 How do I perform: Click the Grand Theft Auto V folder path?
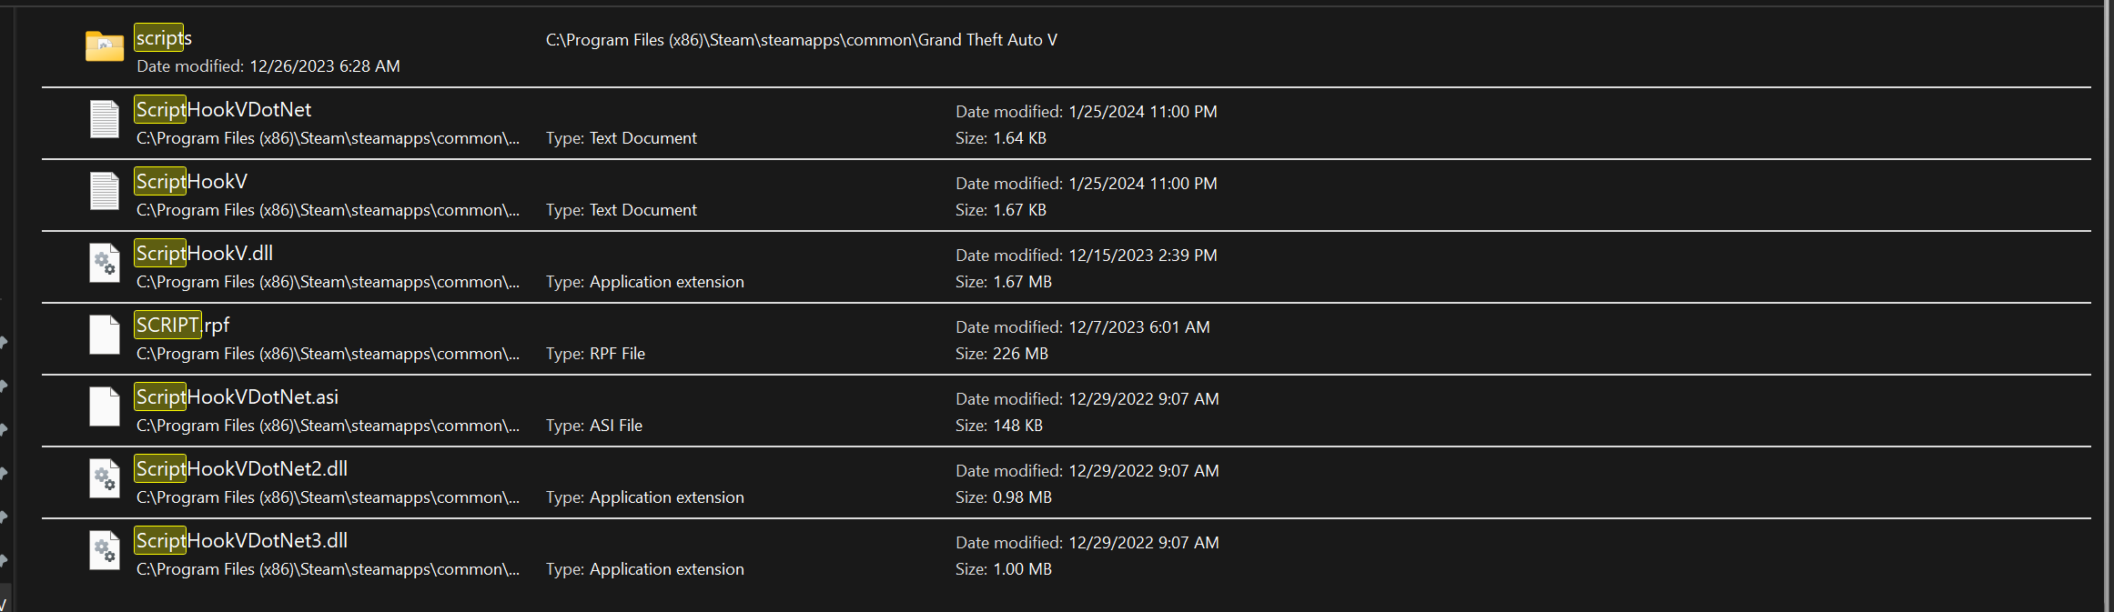click(x=801, y=40)
